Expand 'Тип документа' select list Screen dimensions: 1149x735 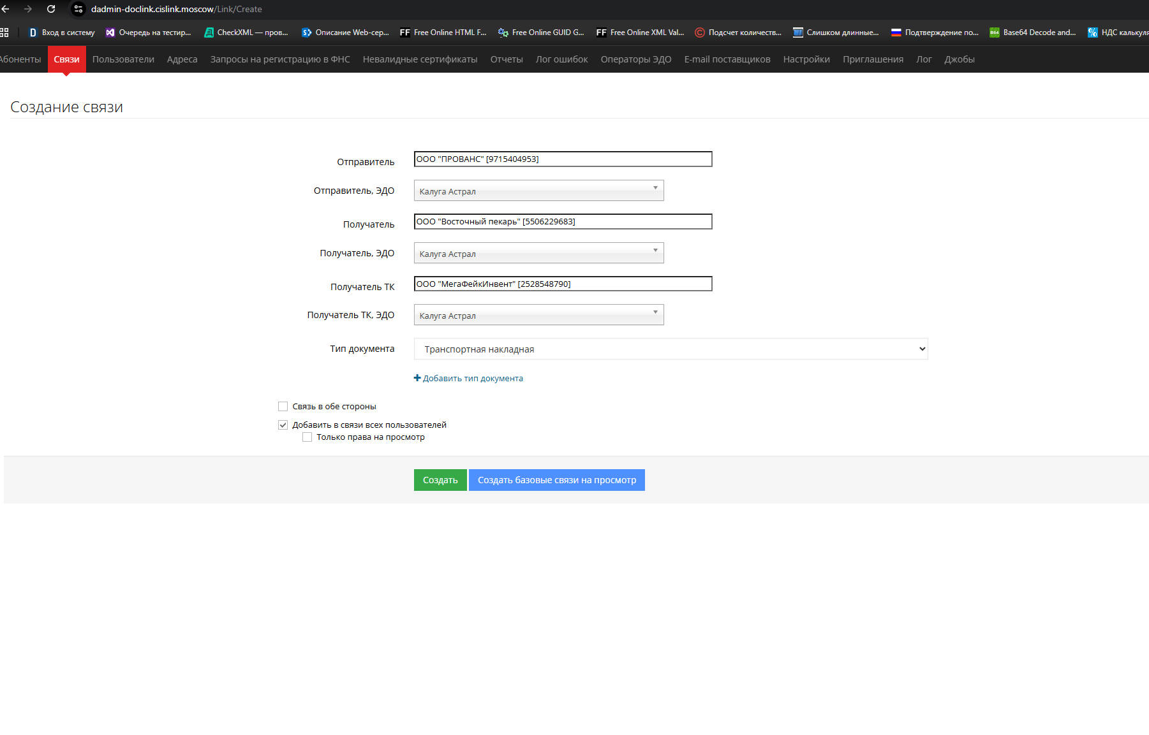[671, 349]
